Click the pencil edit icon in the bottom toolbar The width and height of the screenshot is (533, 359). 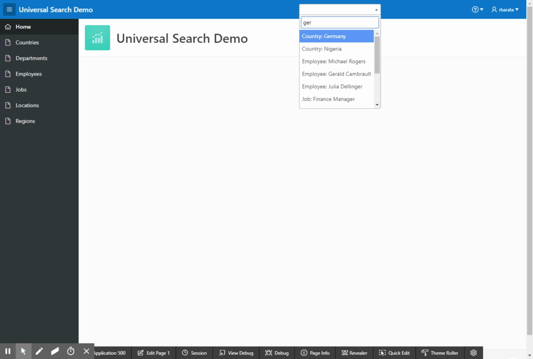click(39, 352)
